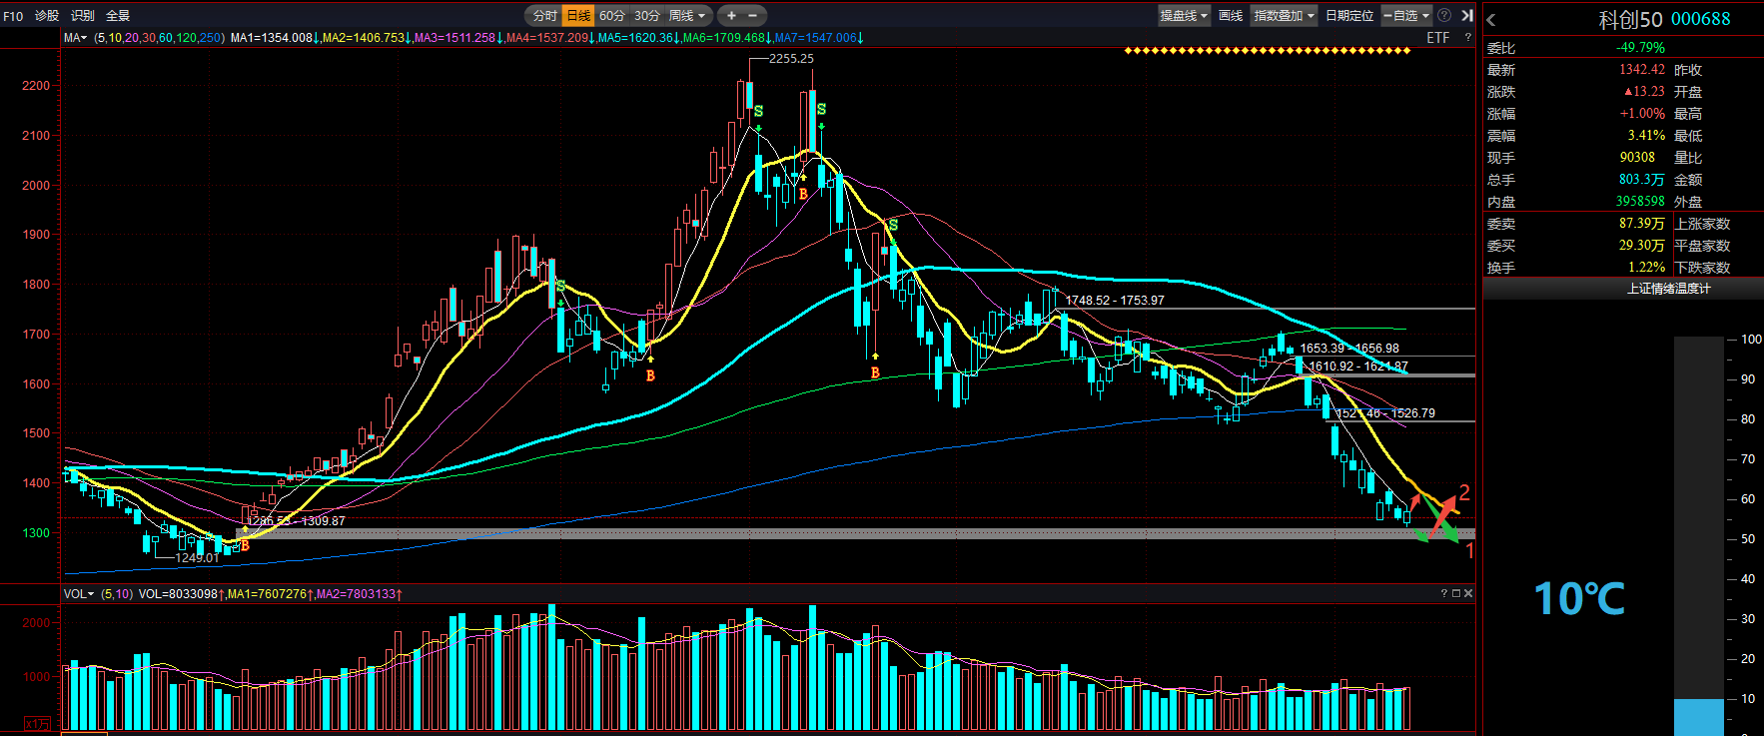This screenshot has width=1764, height=736.
Task: Click the 10℃ temperature reading
Action: pyautogui.click(x=1579, y=599)
